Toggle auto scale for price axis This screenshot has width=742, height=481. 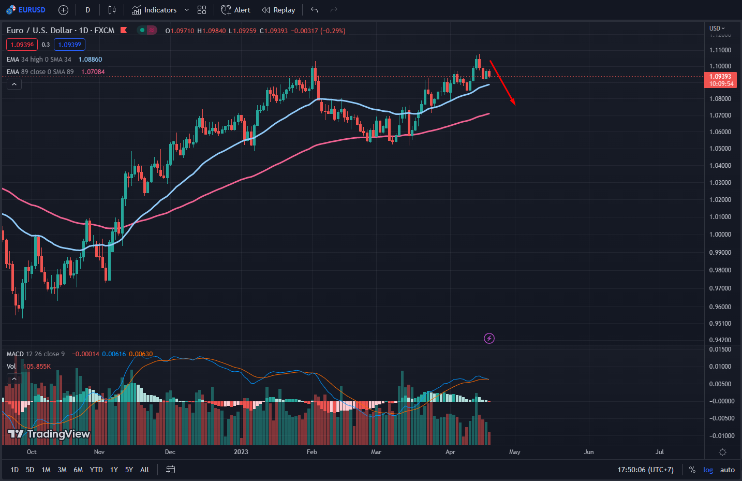[x=727, y=470]
